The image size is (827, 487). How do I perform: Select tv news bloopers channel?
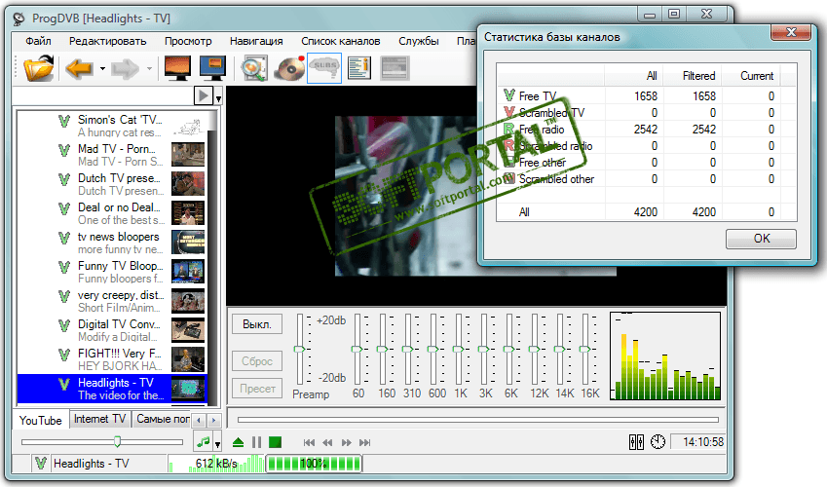click(112, 243)
